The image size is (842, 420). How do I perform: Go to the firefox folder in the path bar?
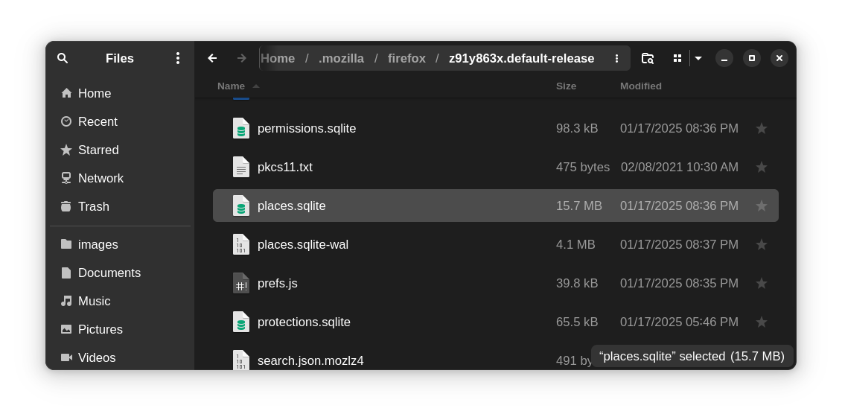406,58
